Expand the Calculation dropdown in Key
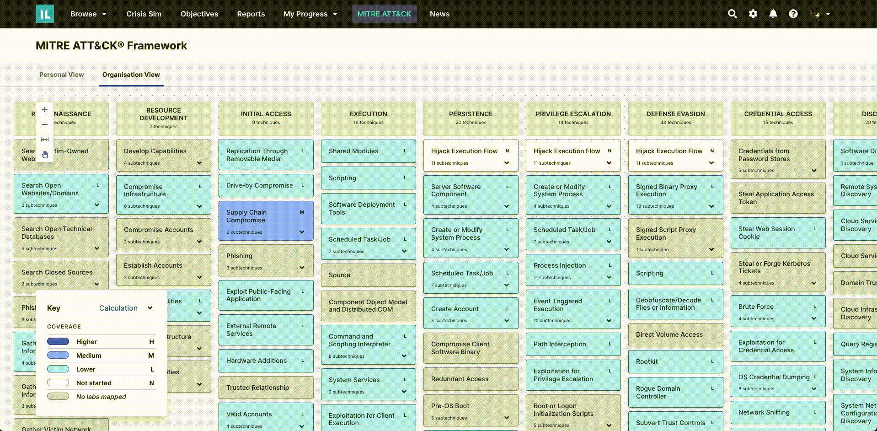Viewport: 877px width, 431px height. [126, 308]
